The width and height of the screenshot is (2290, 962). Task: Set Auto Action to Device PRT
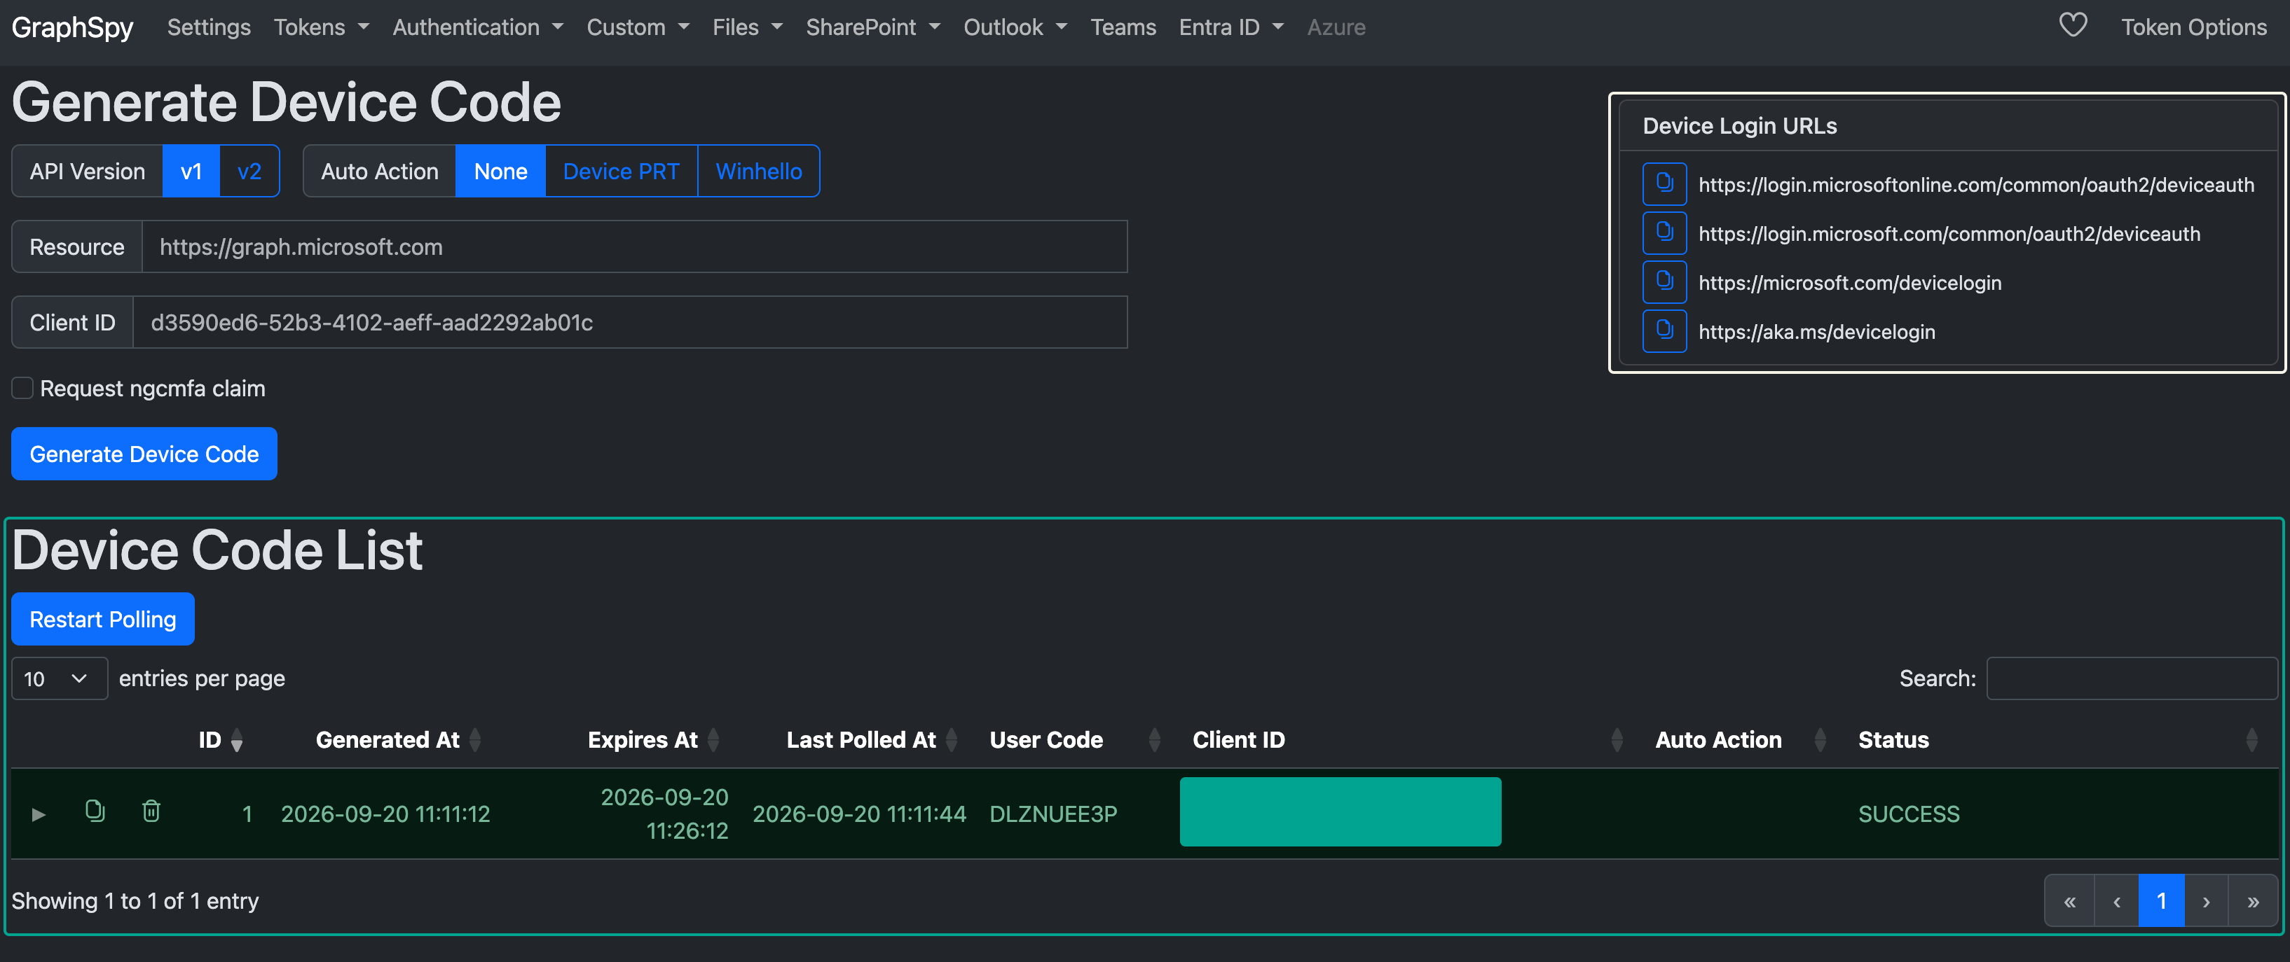click(622, 171)
